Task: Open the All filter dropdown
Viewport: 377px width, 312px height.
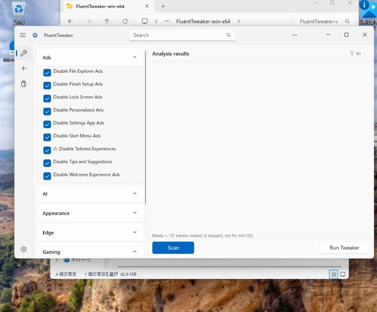Action: (358, 54)
